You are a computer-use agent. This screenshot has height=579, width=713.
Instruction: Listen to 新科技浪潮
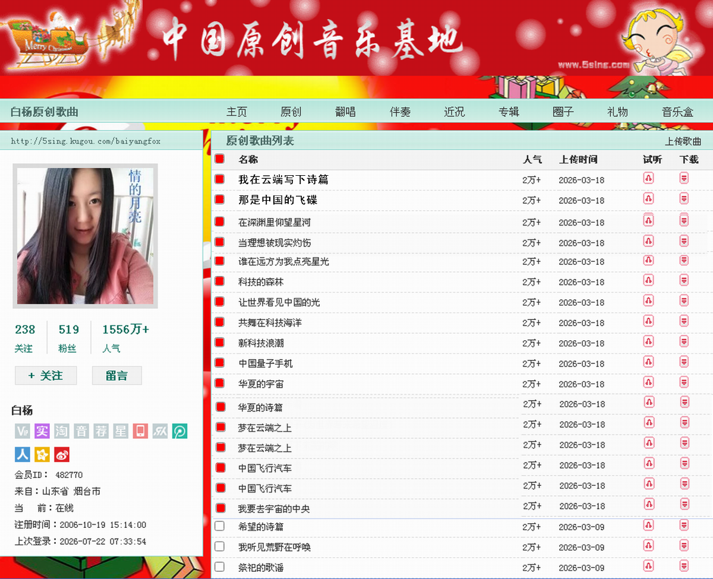click(648, 341)
